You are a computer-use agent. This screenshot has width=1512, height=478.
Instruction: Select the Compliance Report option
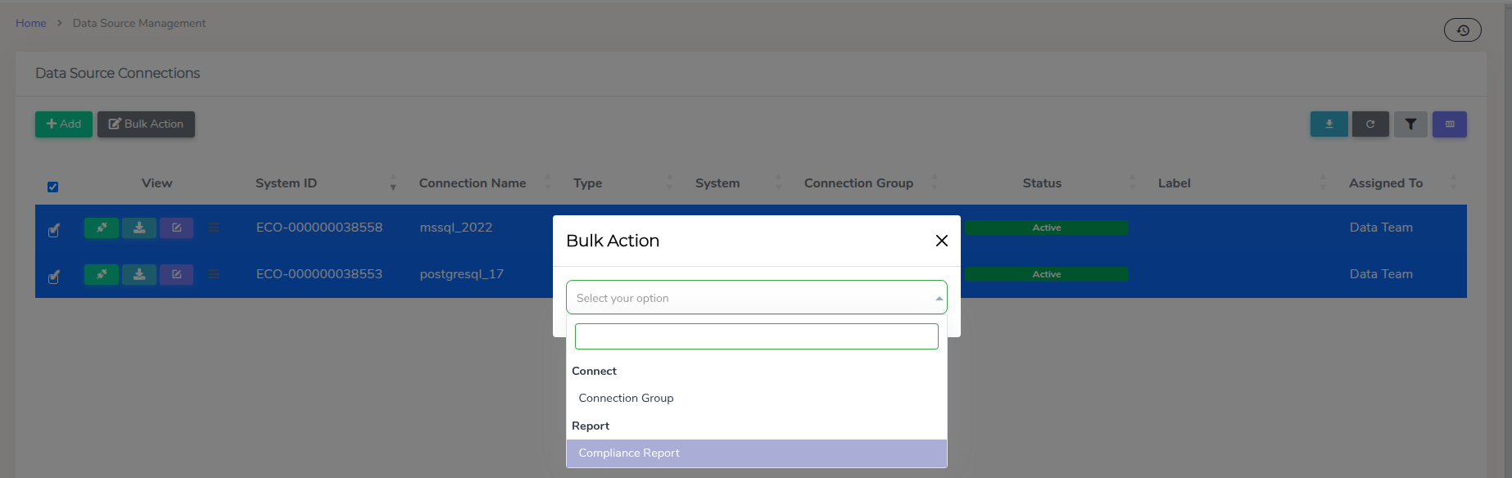[757, 453]
